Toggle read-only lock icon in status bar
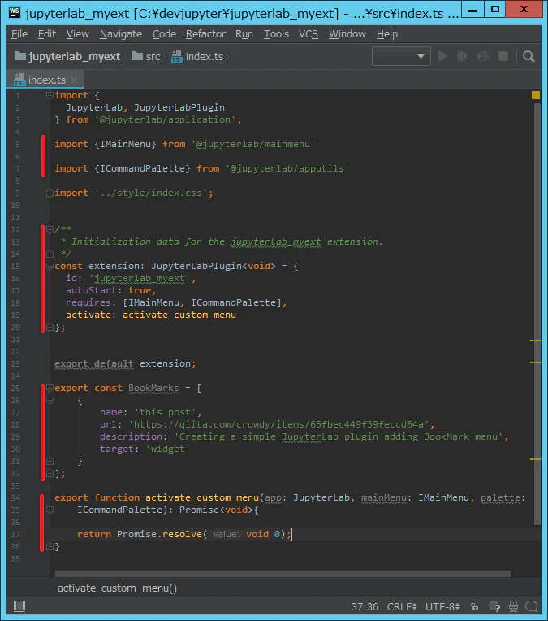 [474, 606]
